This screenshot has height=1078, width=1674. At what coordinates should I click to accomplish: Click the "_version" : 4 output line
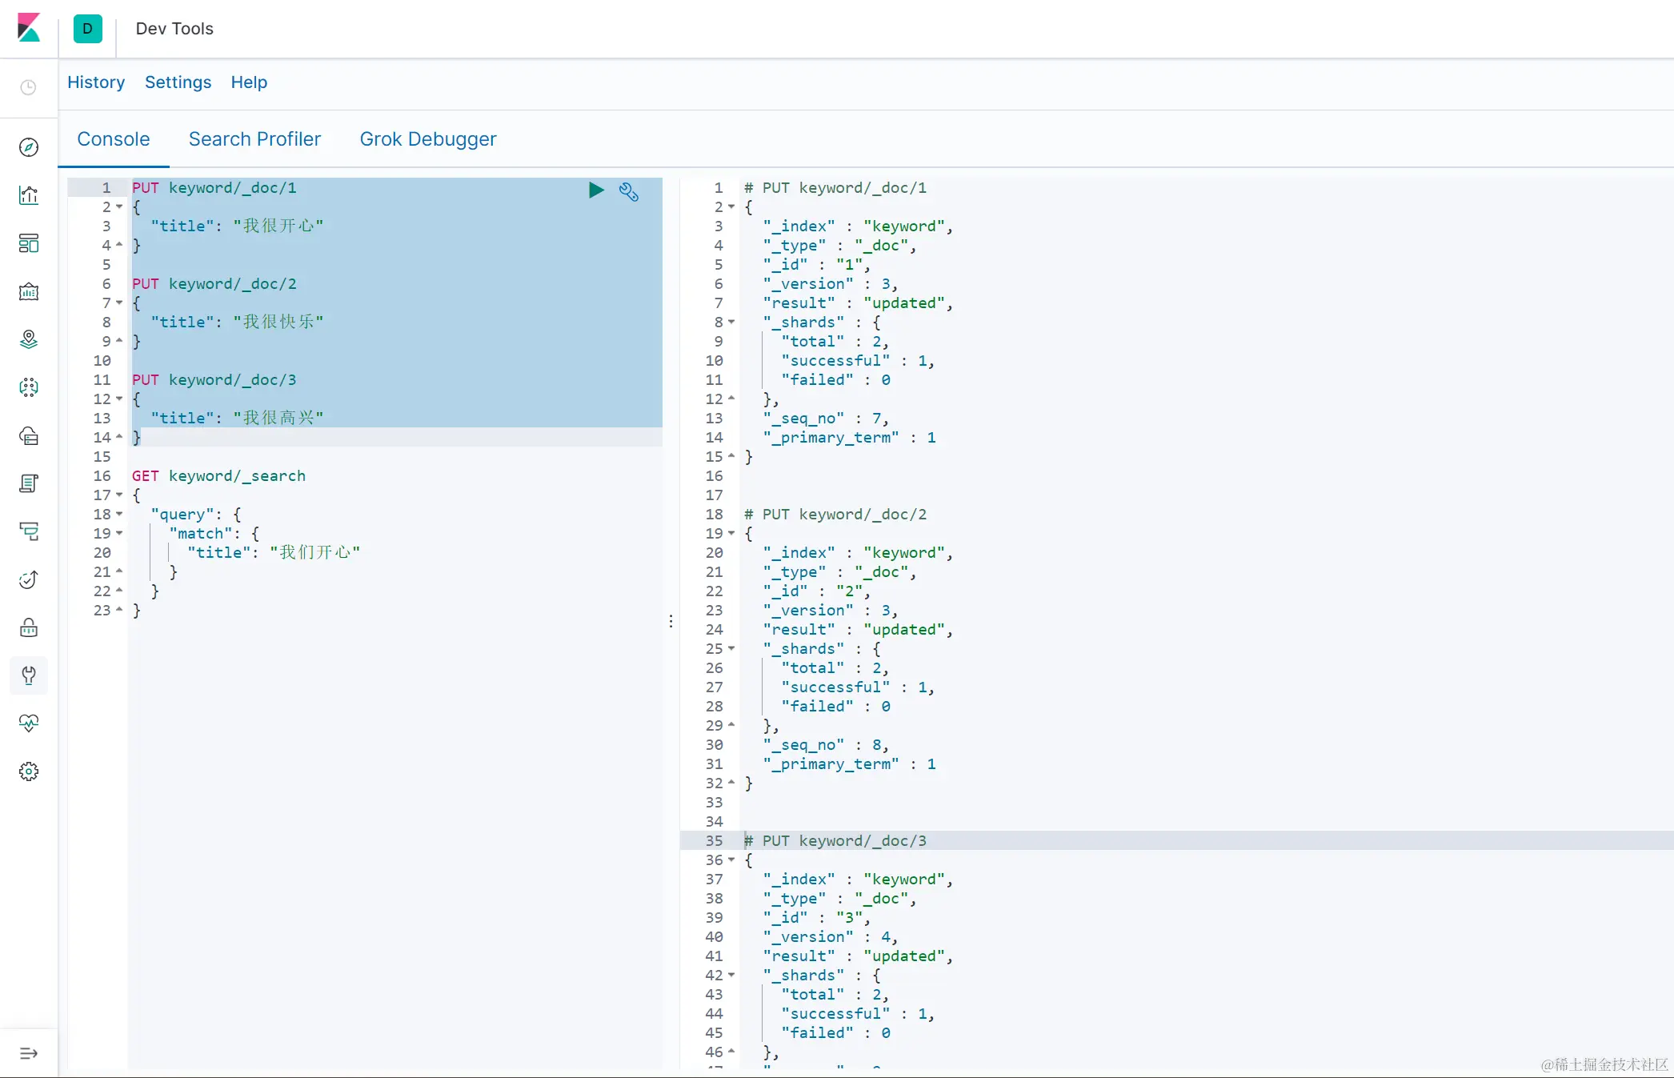pyautogui.click(x=831, y=936)
